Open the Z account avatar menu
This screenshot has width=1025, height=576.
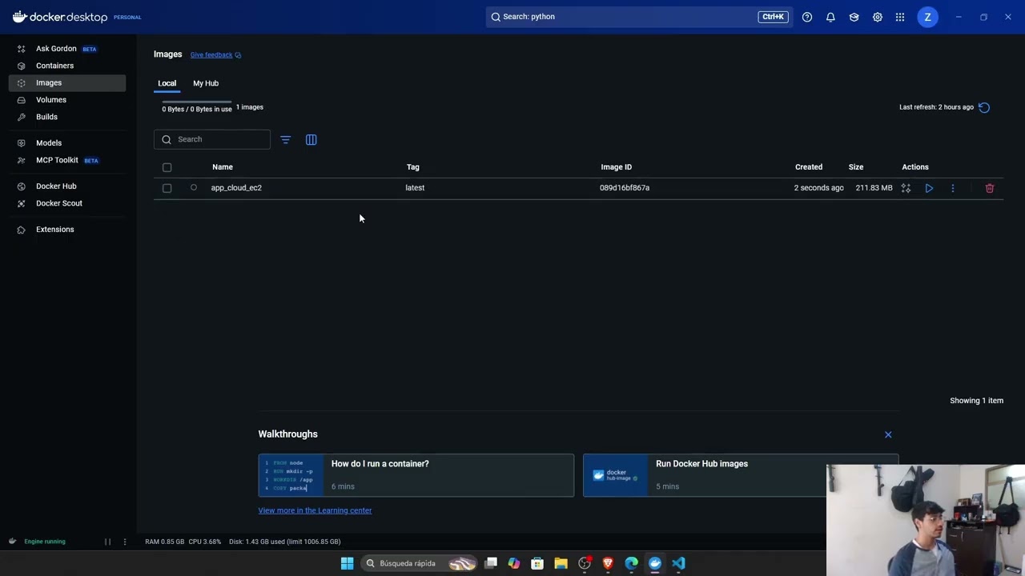click(927, 17)
